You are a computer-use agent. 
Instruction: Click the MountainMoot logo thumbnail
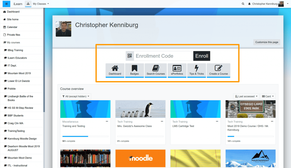251,158
